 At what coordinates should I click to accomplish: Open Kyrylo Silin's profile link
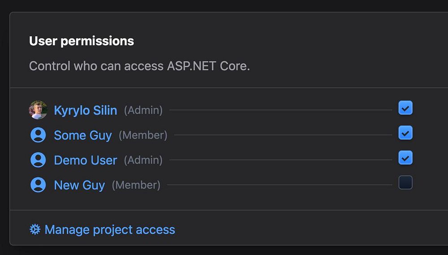pos(85,110)
